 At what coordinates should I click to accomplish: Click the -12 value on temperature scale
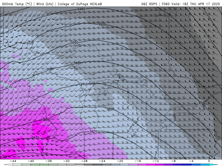pyautogui.click(x=155, y=161)
